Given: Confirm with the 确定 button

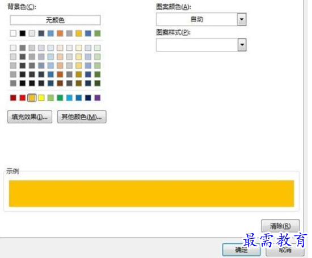Looking at the screenshot, I should pyautogui.click(x=241, y=250).
